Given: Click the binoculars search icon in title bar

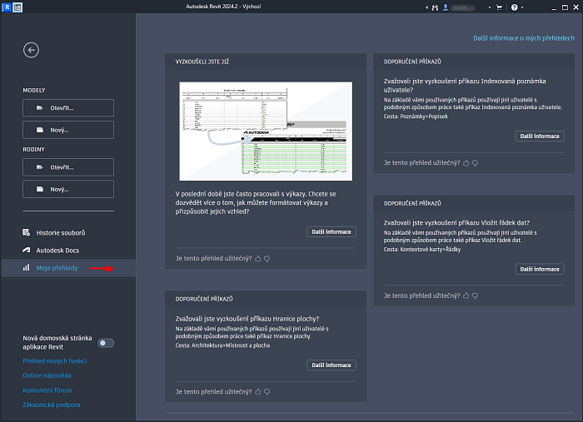Looking at the screenshot, I should [x=434, y=7].
